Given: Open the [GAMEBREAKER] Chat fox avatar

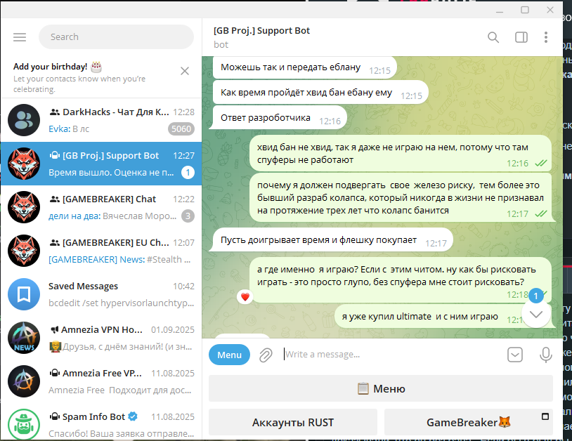Looking at the screenshot, I should click(x=24, y=207).
